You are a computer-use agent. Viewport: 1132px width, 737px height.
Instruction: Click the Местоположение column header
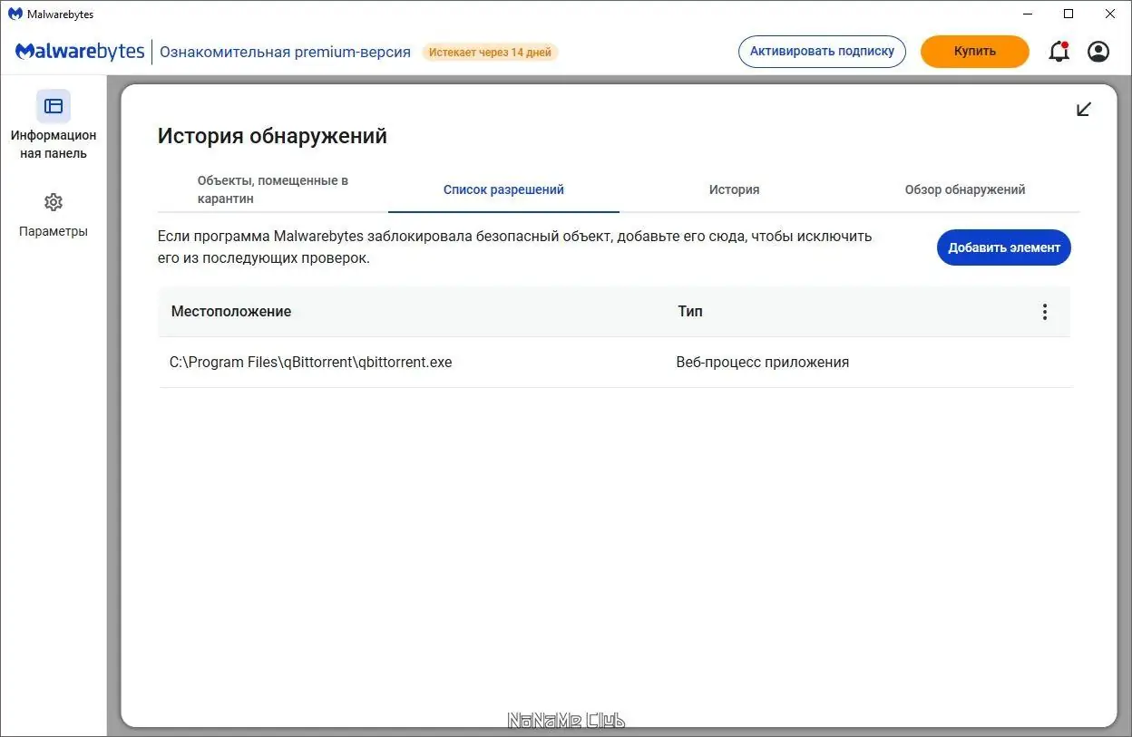(x=231, y=312)
